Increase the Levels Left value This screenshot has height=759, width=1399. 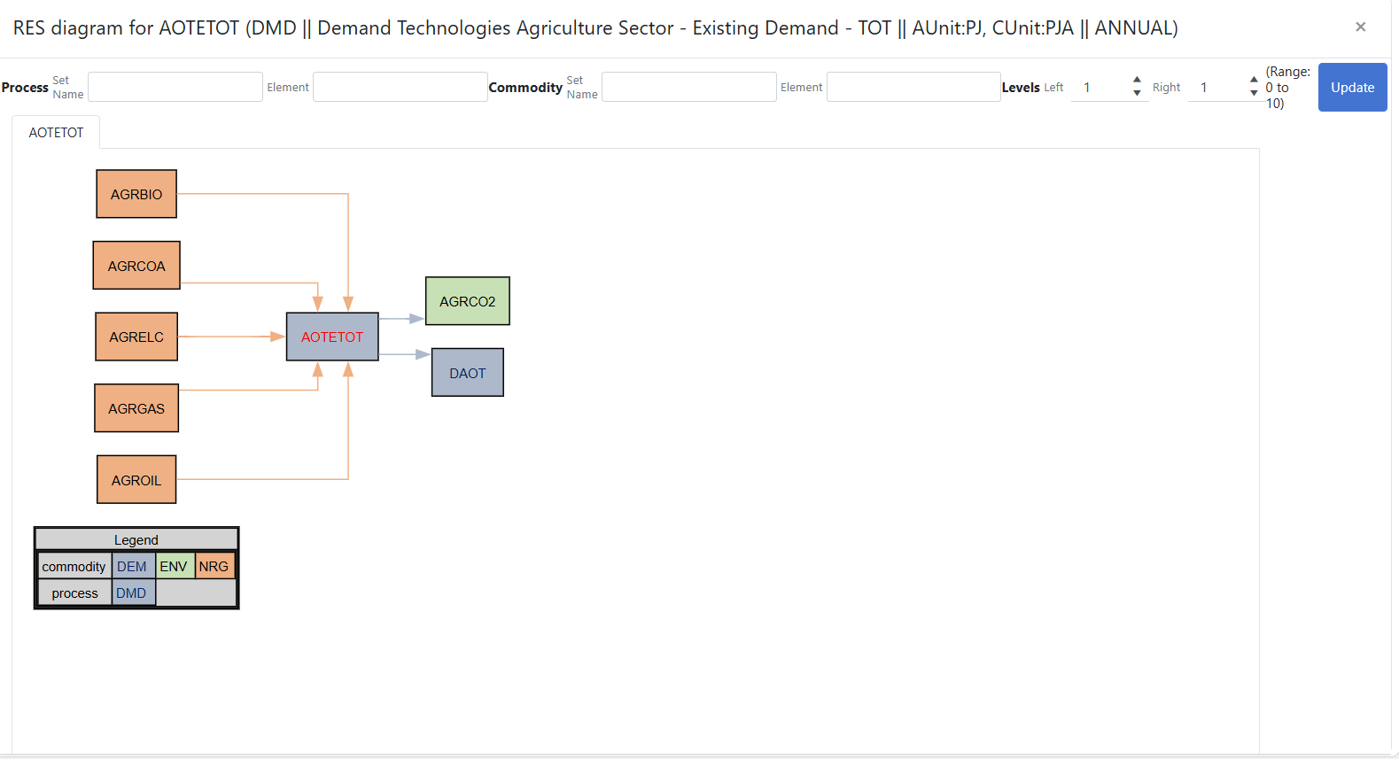1137,80
